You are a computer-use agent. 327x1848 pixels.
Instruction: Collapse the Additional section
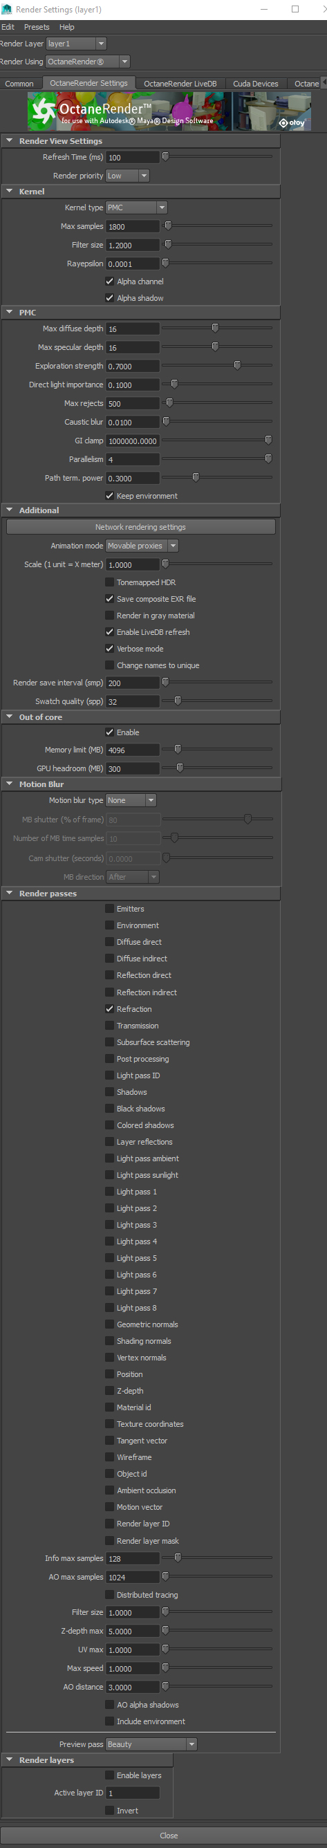[9, 510]
